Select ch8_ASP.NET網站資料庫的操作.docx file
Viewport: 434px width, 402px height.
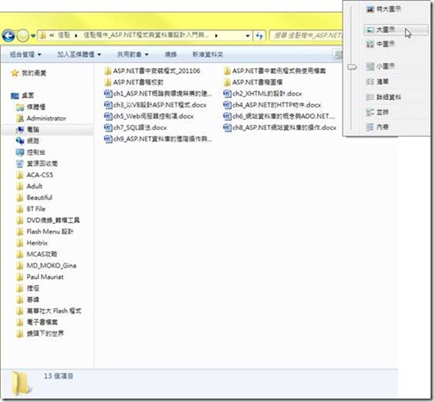point(280,127)
